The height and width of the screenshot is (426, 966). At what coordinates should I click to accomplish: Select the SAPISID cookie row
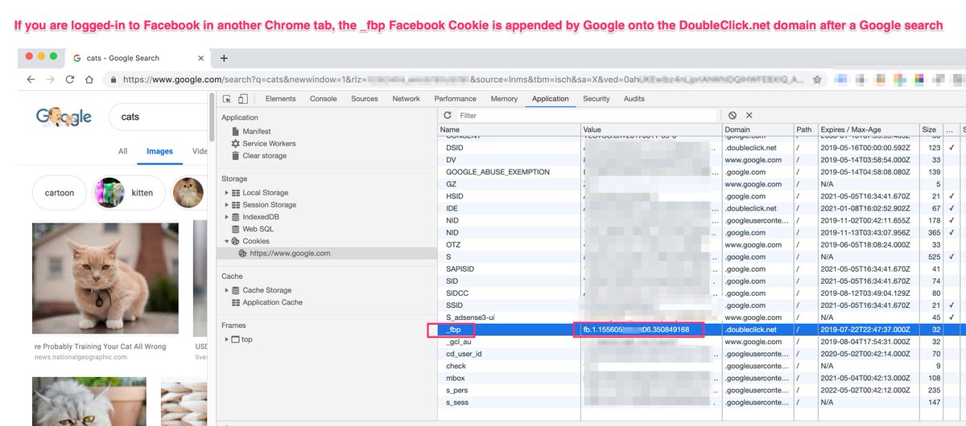[702, 269]
